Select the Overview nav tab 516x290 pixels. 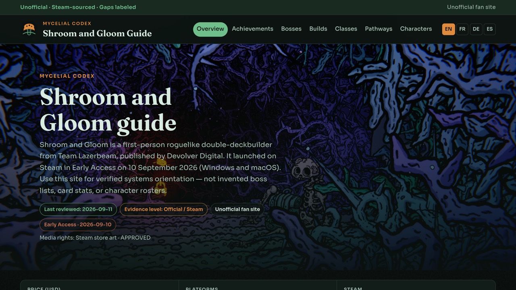pos(210,29)
